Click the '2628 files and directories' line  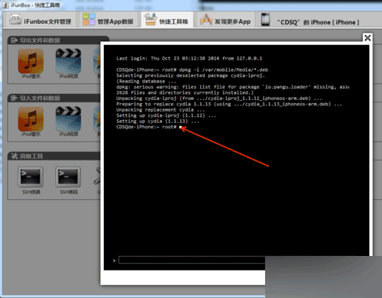(x=185, y=92)
